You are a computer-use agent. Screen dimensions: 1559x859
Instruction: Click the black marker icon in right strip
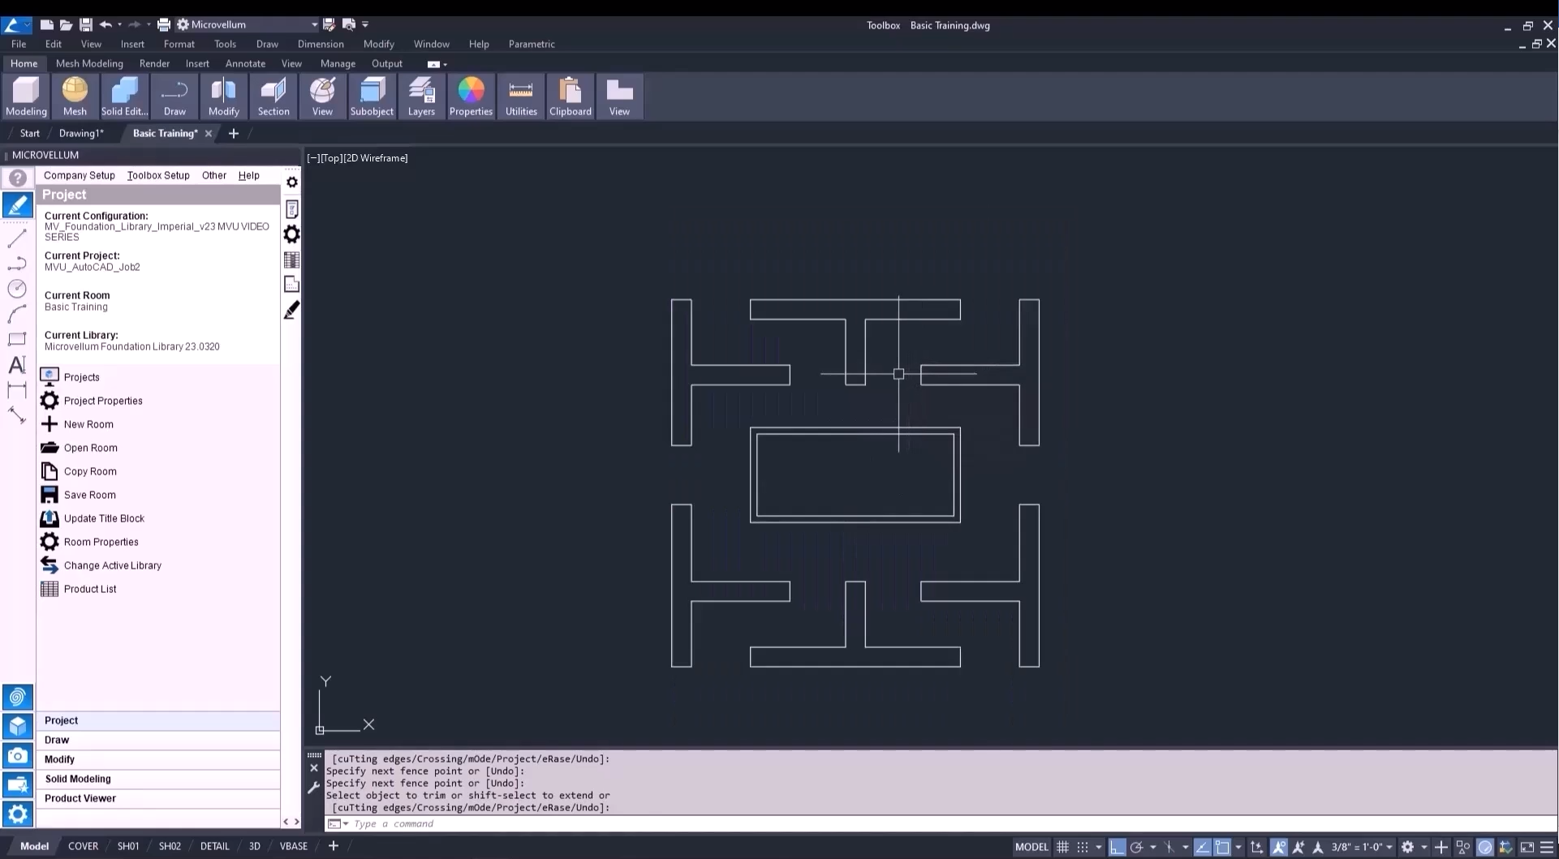click(292, 310)
